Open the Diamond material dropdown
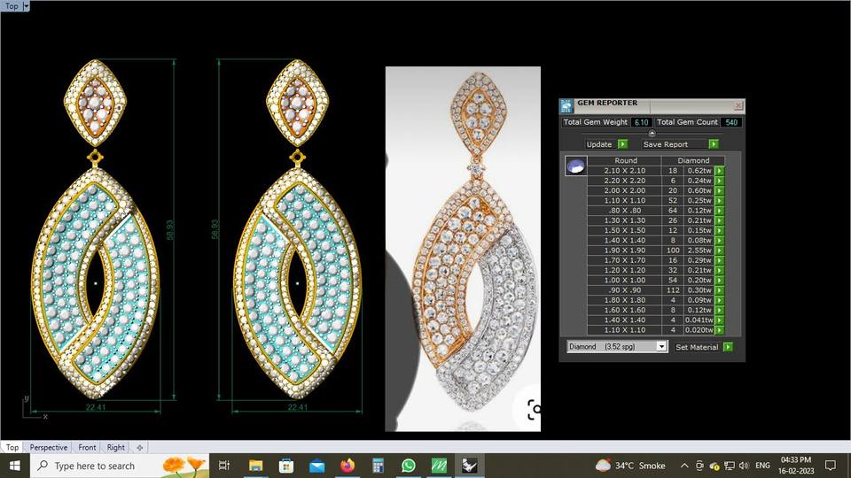 [x=661, y=347]
